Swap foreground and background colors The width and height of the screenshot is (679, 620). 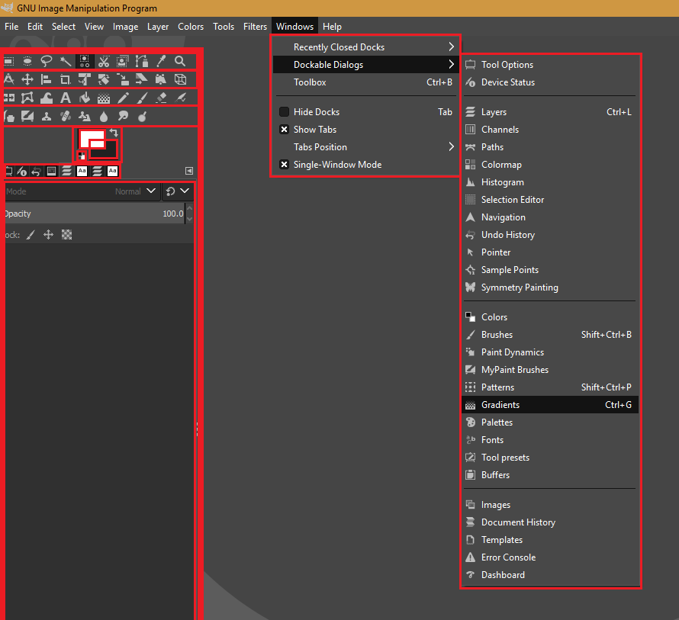pos(114,133)
